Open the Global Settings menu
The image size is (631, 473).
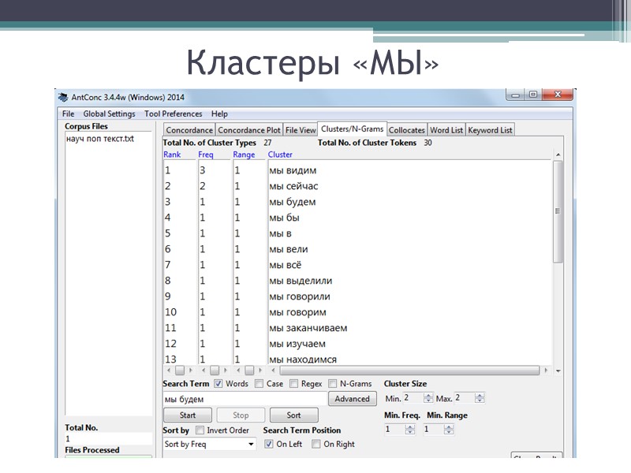tap(109, 114)
